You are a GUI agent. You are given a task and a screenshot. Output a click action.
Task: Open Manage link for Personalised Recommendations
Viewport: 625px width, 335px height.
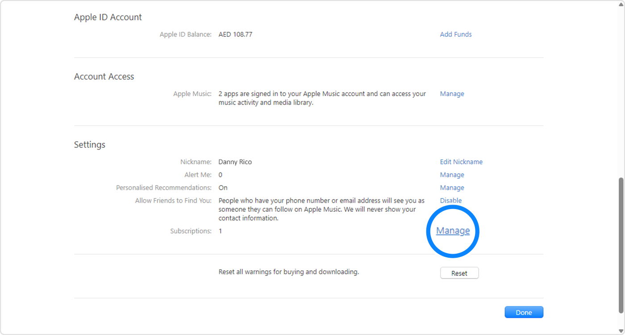(x=452, y=188)
